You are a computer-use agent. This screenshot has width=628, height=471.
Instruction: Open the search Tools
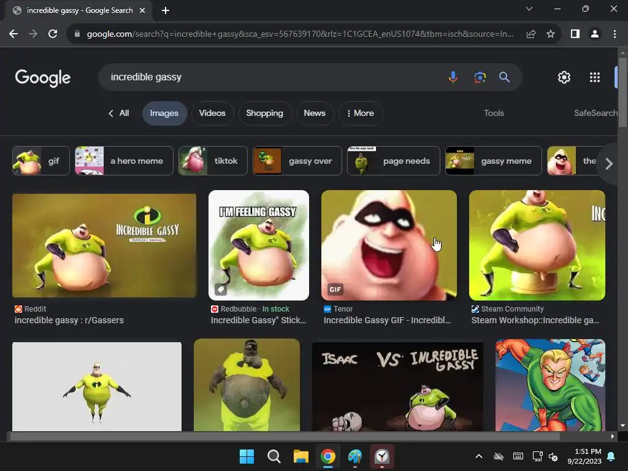(x=494, y=113)
